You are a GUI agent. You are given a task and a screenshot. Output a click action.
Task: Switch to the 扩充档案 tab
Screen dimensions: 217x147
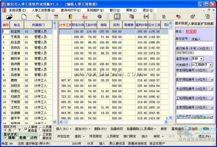click(x=207, y=24)
